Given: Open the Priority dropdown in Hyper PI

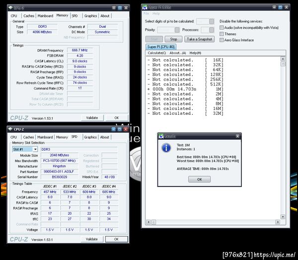Looking at the screenshot, I should point(177,30).
